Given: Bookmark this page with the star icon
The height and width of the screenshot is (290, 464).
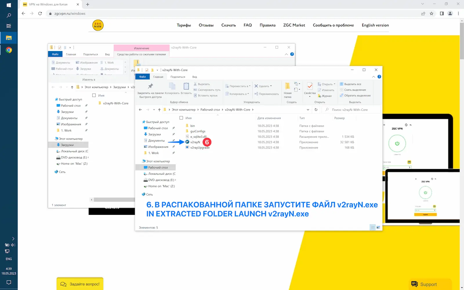Looking at the screenshot, I should [x=432, y=13].
